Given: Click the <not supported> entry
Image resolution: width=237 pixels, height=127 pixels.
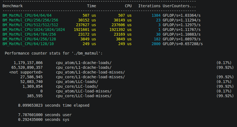Looking at the screenshot, I should [x=26, y=72].
